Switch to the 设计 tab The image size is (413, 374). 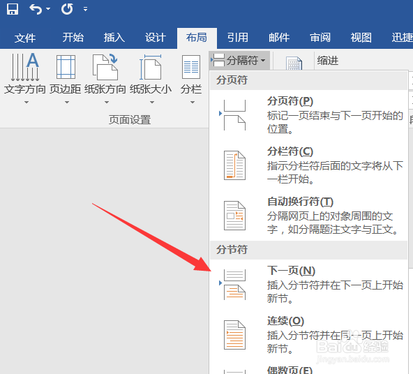click(155, 38)
